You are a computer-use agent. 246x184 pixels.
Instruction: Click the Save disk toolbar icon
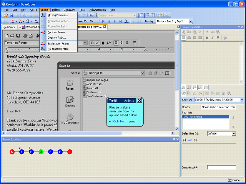(x=12, y=15)
